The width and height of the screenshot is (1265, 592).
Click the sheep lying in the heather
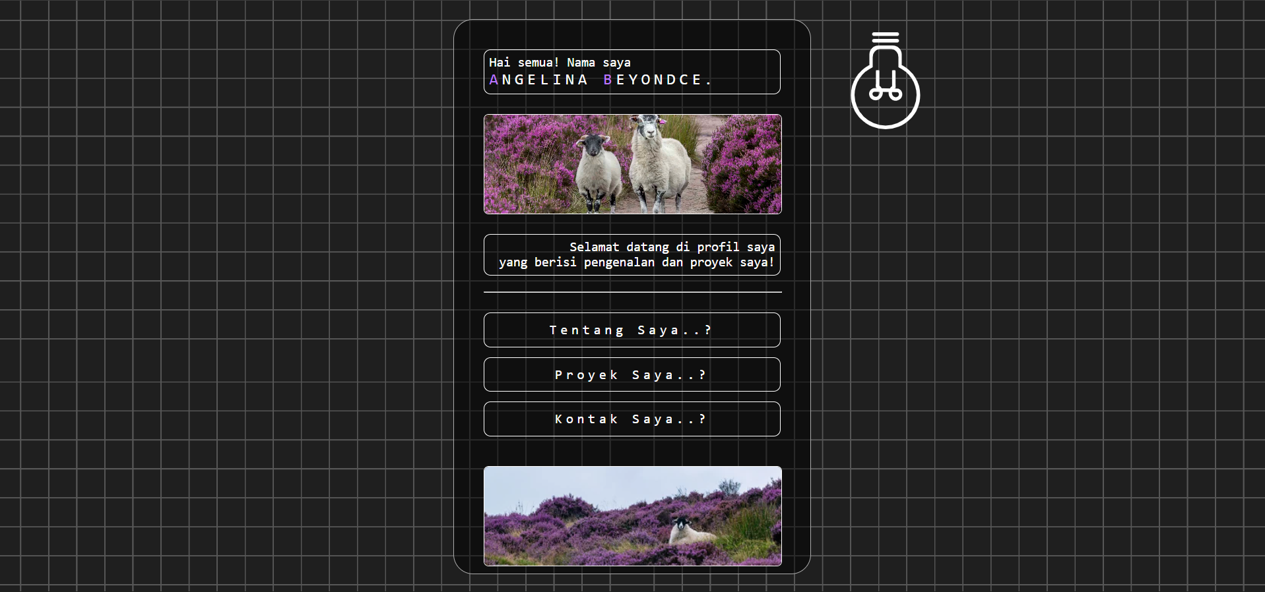pos(685,530)
